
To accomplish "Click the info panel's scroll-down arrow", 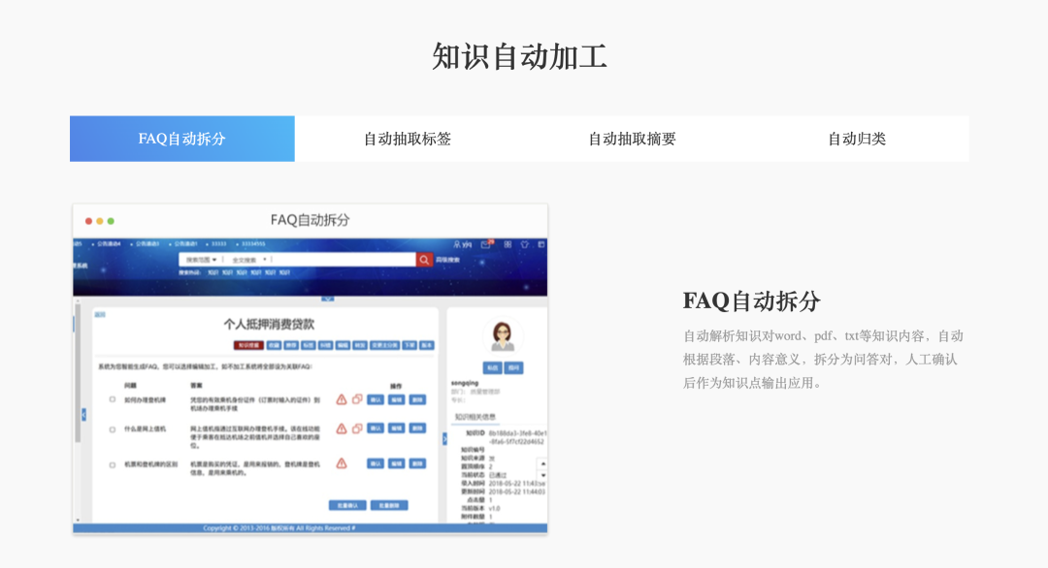I will pos(542,475).
